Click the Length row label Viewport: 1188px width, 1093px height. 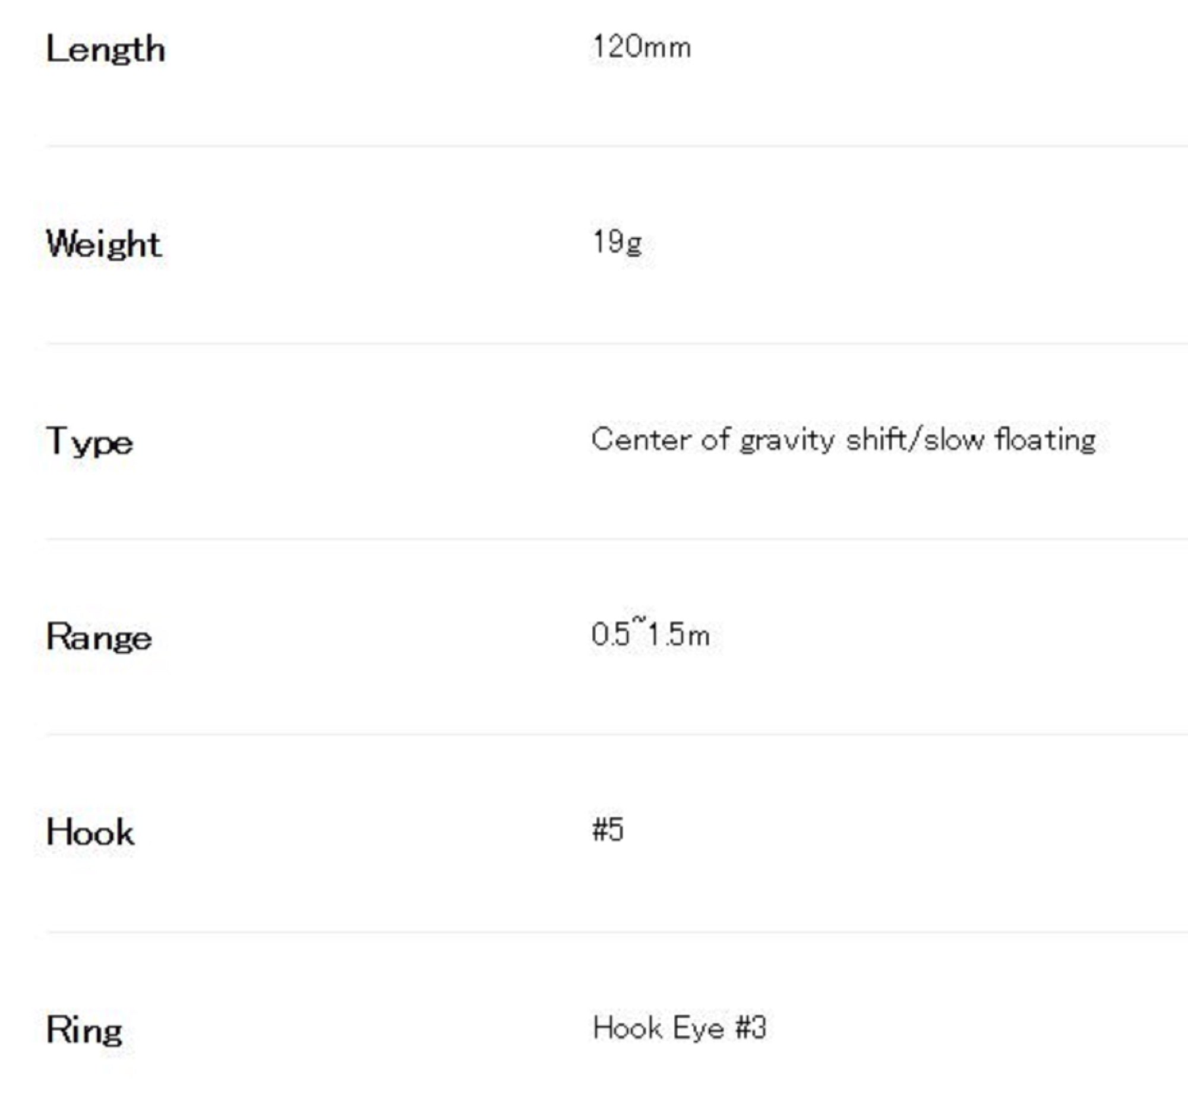pos(106,49)
